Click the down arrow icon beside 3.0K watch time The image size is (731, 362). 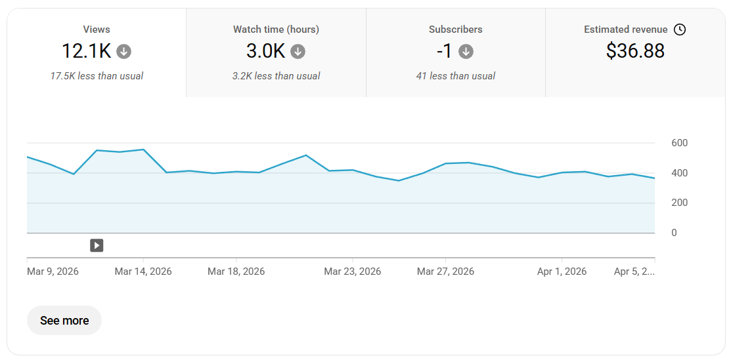click(x=298, y=51)
